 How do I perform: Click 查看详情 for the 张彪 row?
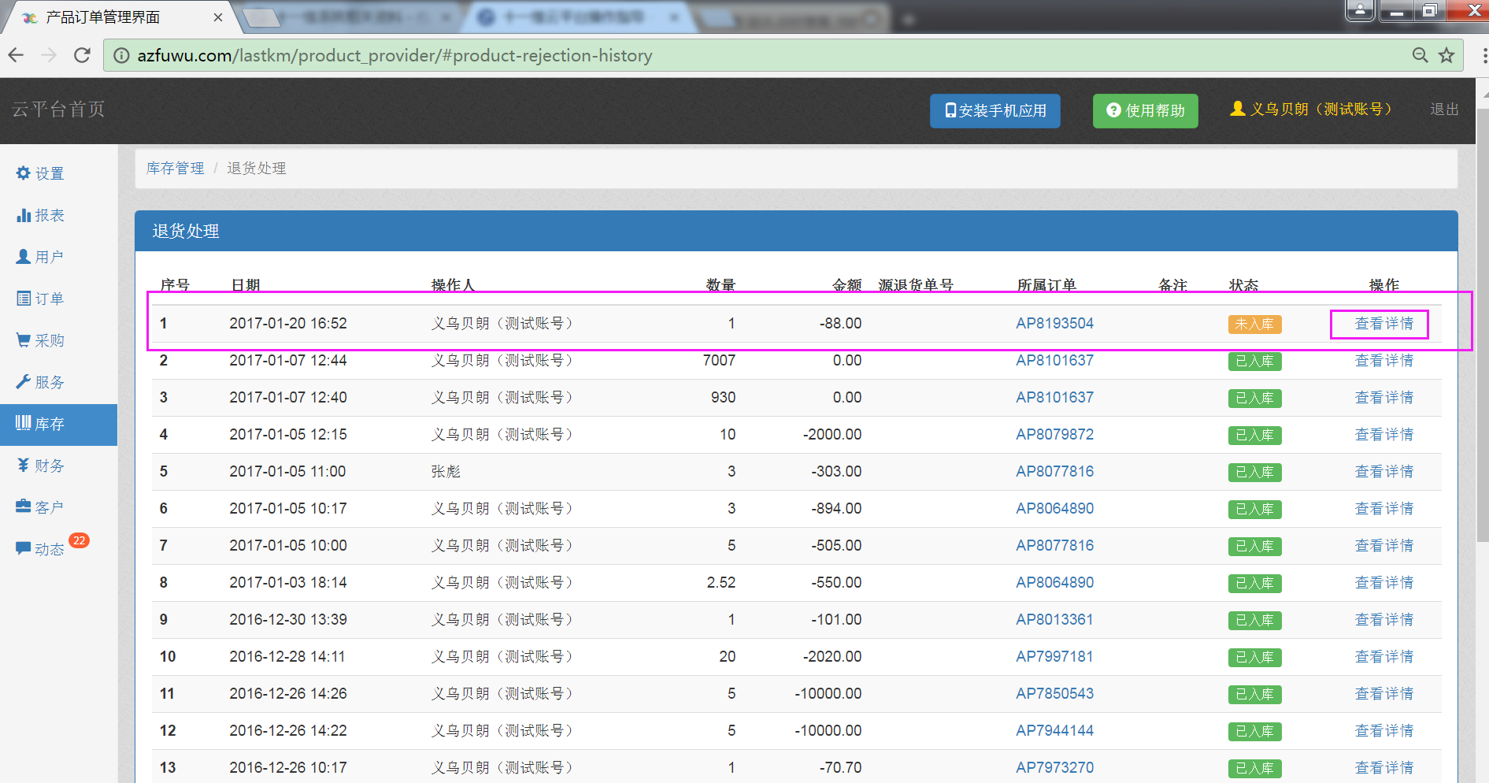pyautogui.click(x=1383, y=472)
